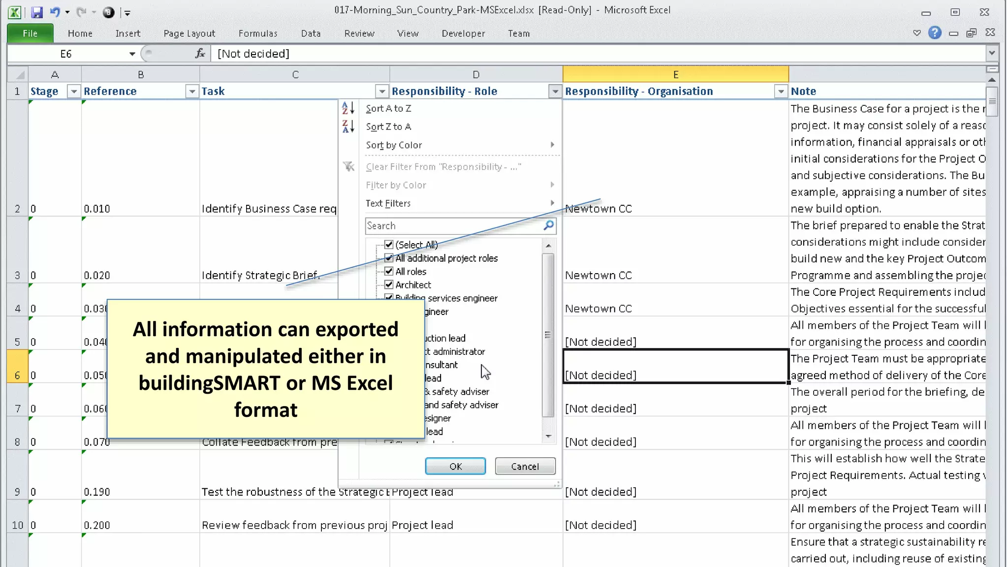The height and width of the screenshot is (567, 1008).
Task: Open the Task column filter dropdown
Action: (x=382, y=92)
